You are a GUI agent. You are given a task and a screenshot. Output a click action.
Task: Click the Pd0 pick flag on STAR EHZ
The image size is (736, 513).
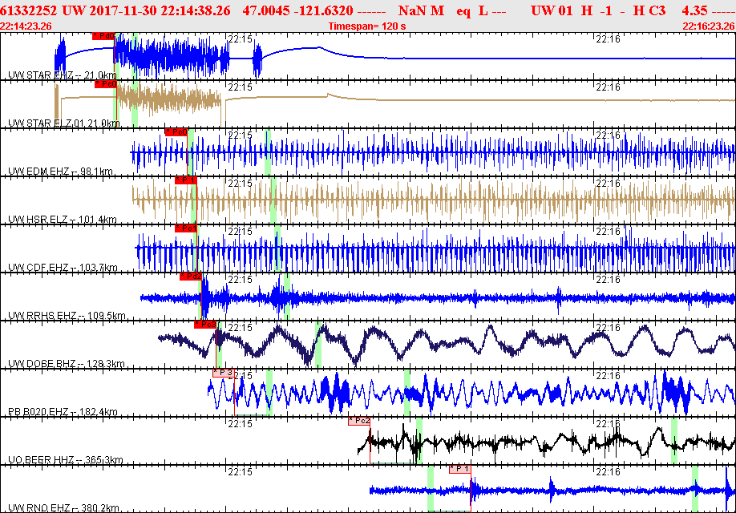[x=103, y=36]
